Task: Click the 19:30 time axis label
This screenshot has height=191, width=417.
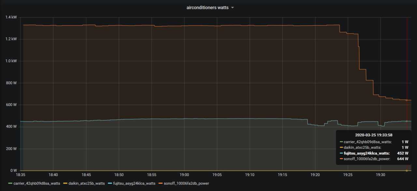Action: coord(381,175)
